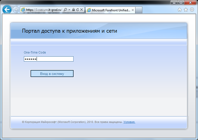Minimize the Internet Explorer window
This screenshot has width=198, height=140.
click(174, 3)
